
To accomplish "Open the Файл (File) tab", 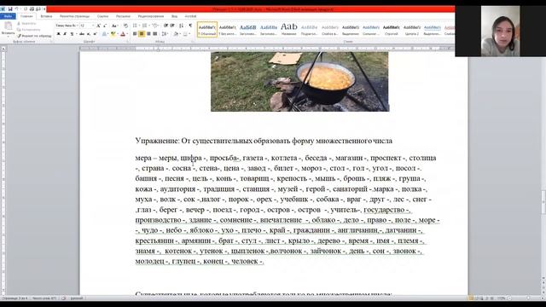I will coord(8,16).
